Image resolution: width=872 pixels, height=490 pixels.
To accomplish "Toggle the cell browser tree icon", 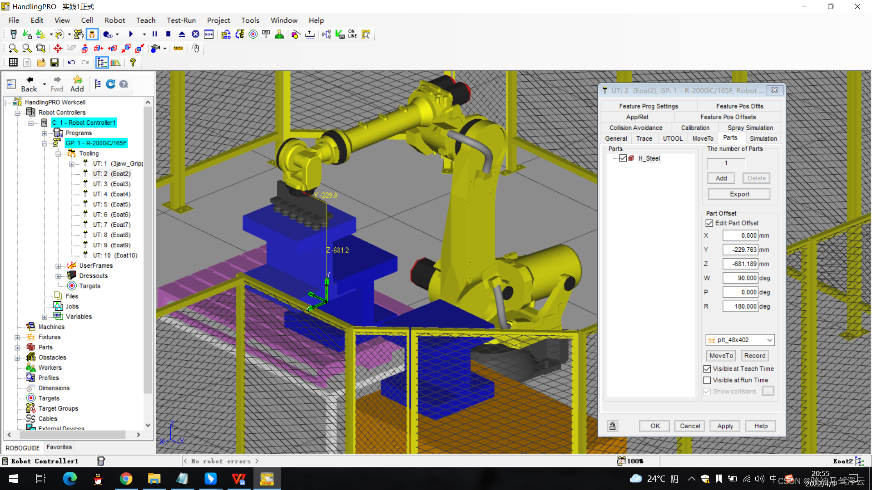I will click(102, 63).
